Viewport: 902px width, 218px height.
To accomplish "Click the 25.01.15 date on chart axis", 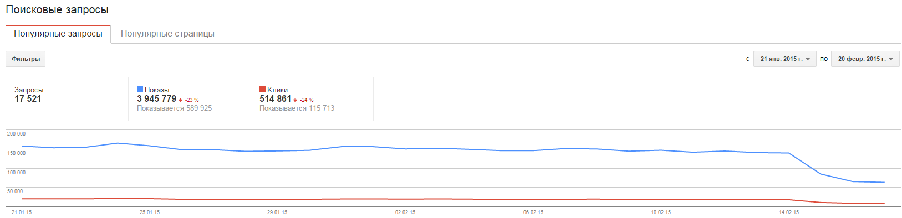I will point(150,212).
